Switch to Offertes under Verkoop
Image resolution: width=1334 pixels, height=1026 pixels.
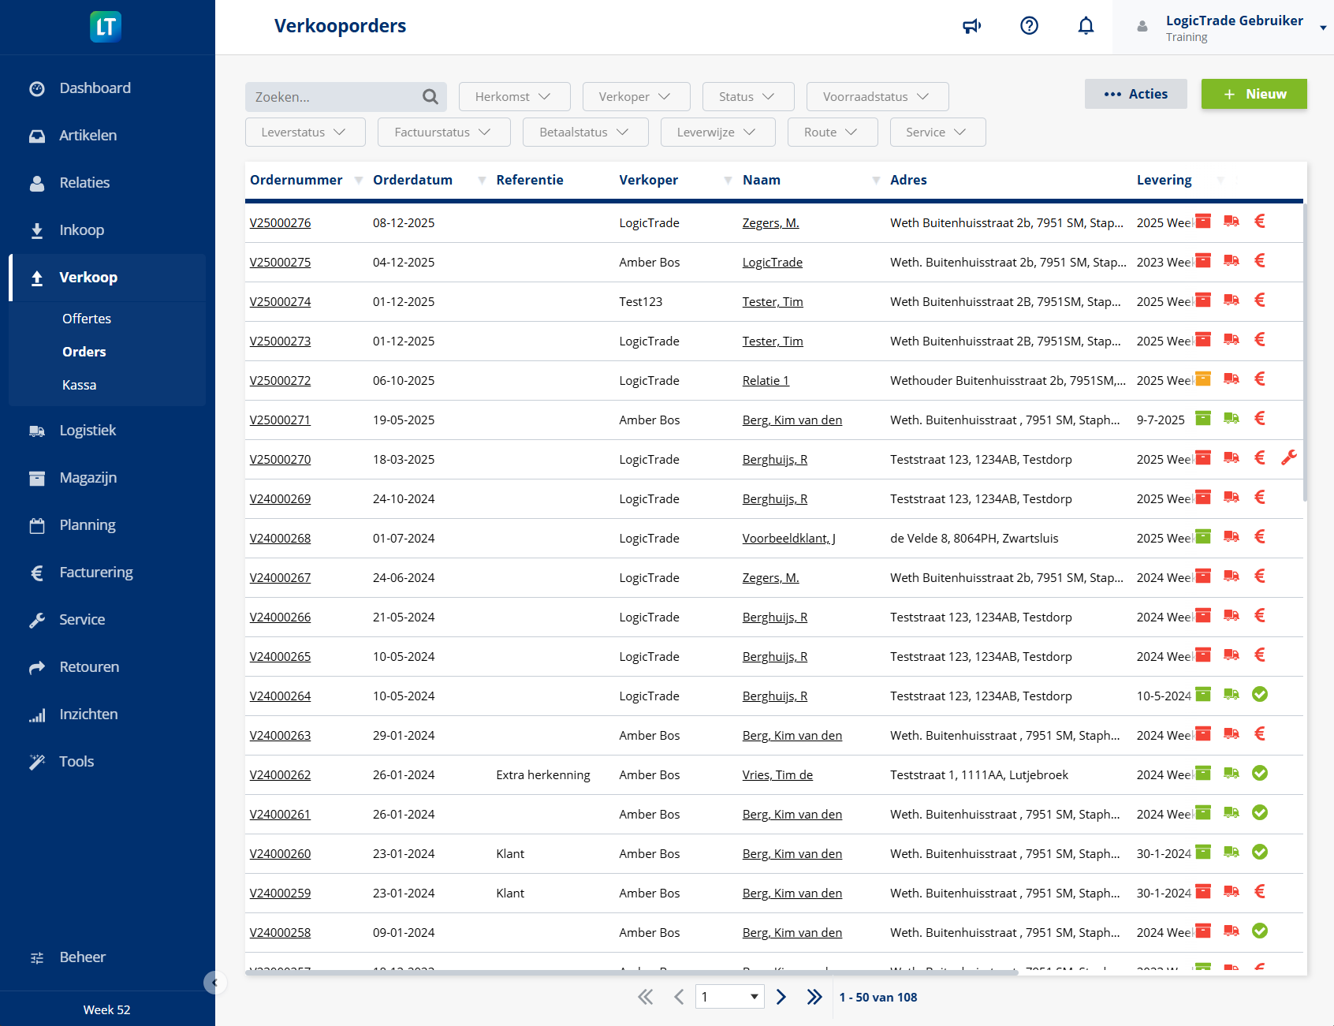pyautogui.click(x=87, y=319)
